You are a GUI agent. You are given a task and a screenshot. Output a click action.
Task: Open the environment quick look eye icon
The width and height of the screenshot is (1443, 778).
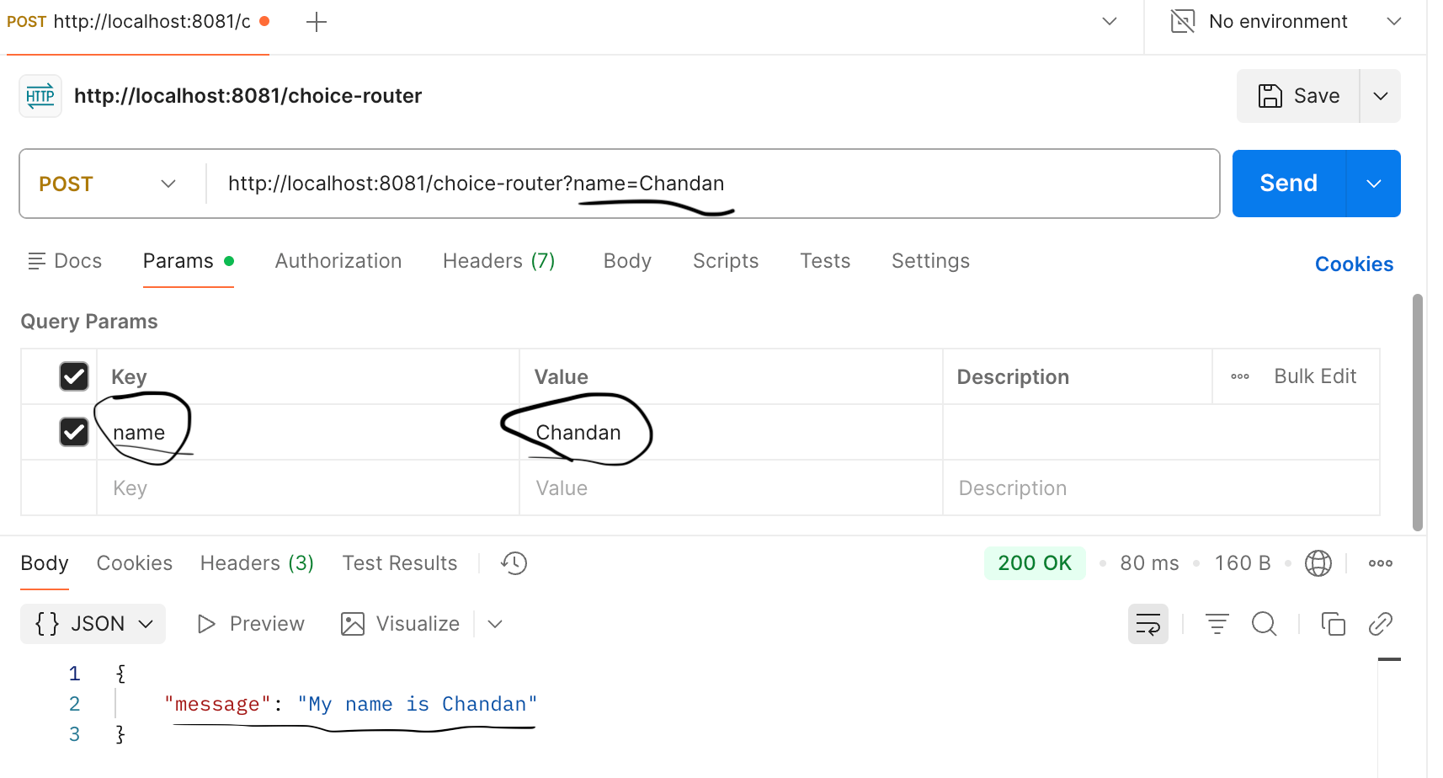[1182, 21]
